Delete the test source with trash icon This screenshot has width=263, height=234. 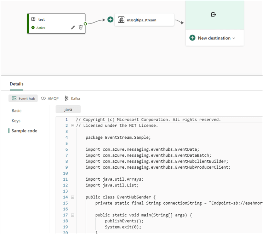pyautogui.click(x=81, y=27)
